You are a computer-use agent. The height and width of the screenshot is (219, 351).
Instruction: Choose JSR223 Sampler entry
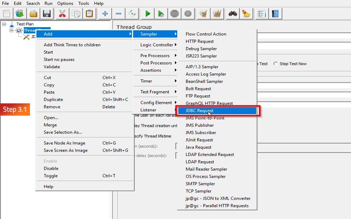point(217,56)
